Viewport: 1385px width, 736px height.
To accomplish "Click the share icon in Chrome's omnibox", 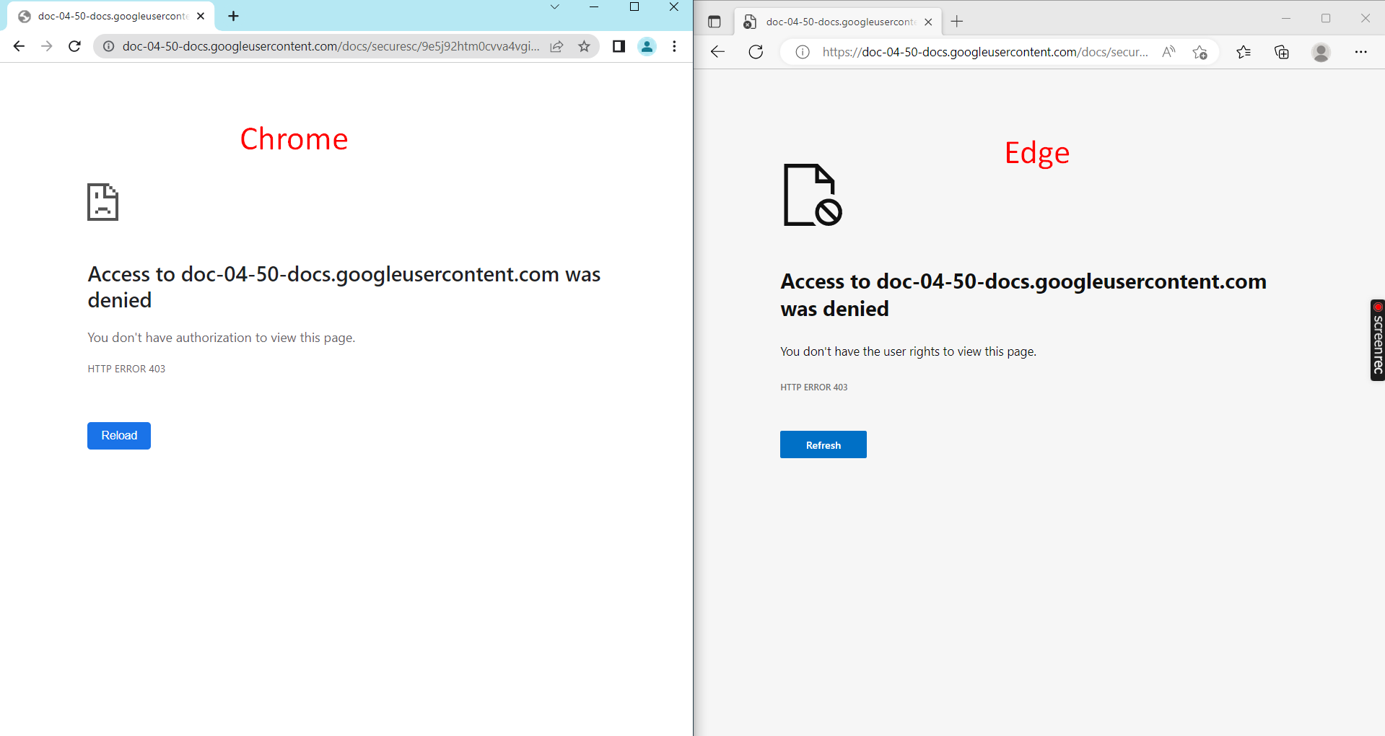I will (x=556, y=46).
